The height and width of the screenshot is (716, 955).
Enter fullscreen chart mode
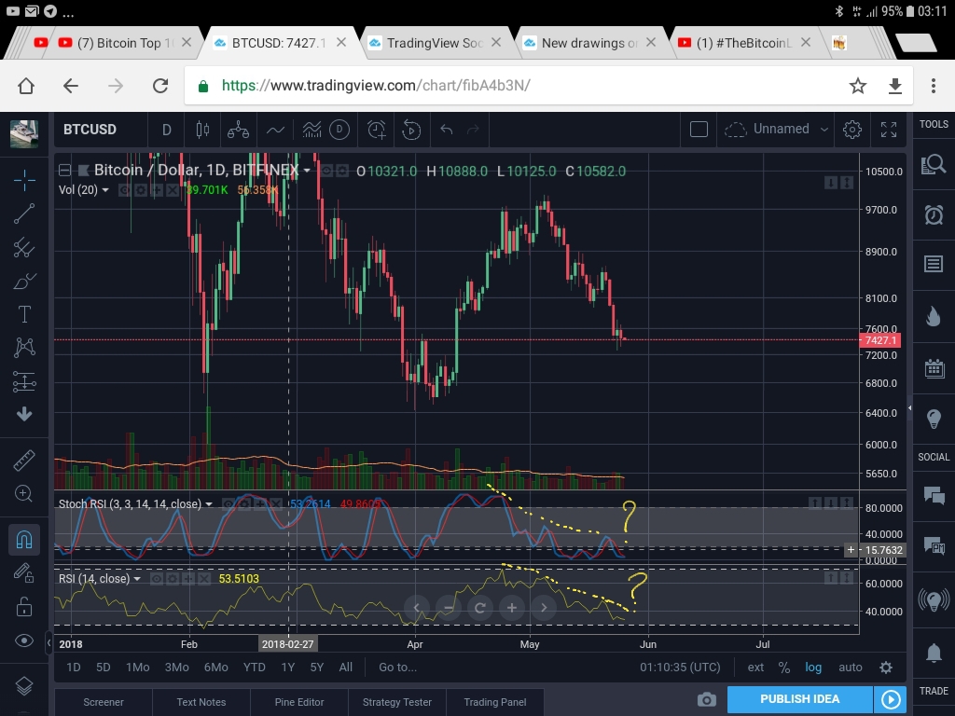[889, 129]
